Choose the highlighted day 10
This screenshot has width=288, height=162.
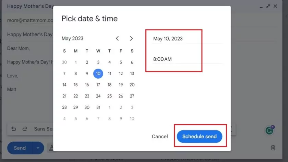tap(98, 73)
